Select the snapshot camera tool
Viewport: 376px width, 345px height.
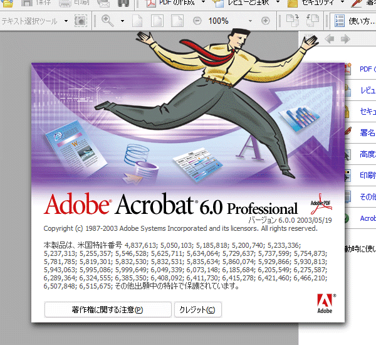tap(81, 21)
